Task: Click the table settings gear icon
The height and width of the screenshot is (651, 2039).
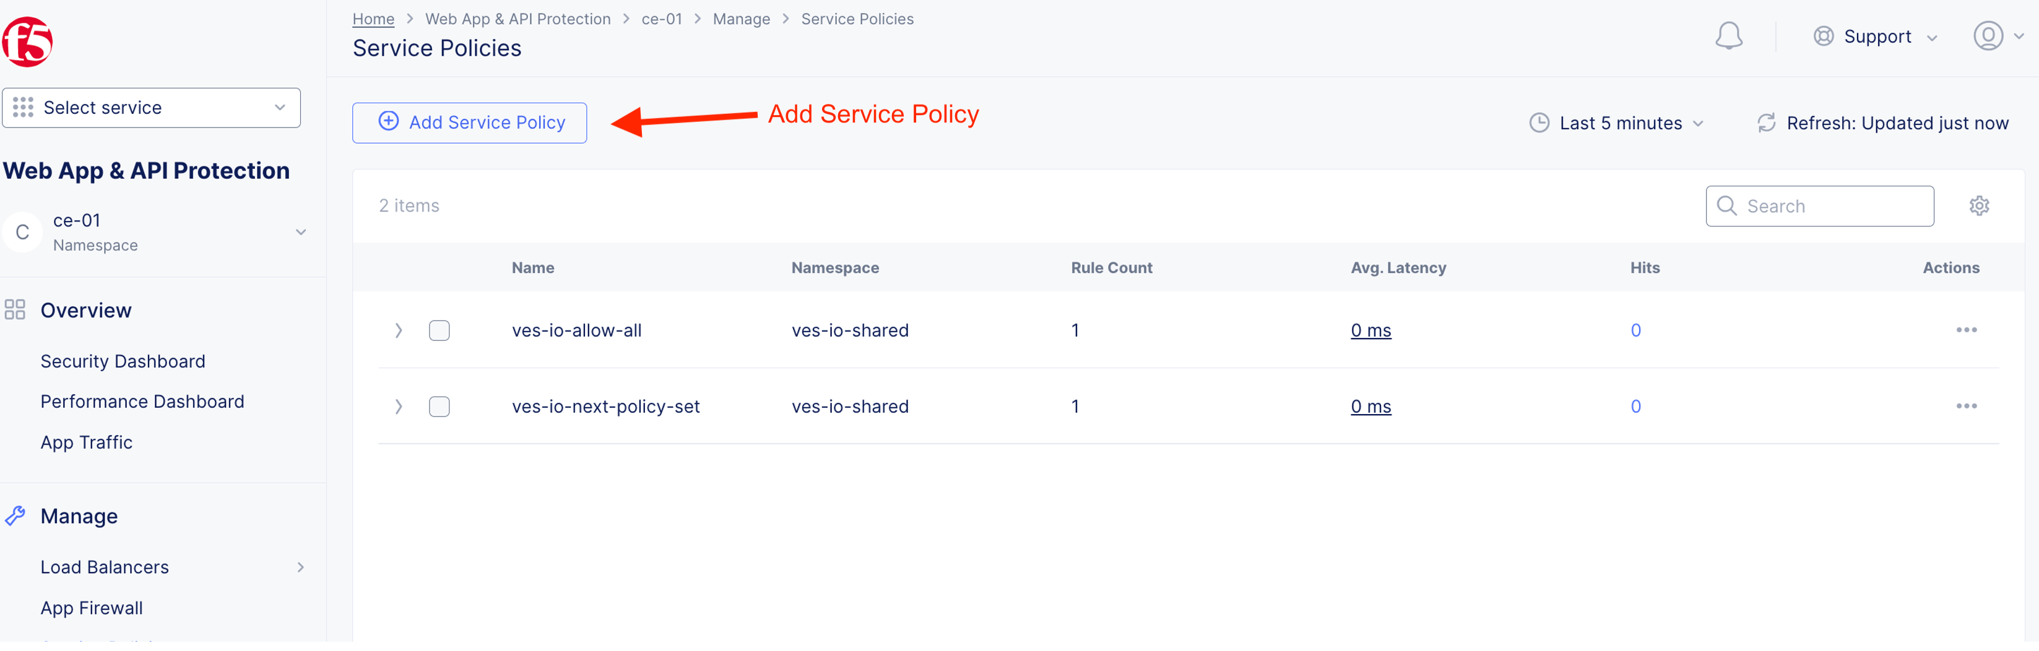Action: [x=1978, y=205]
